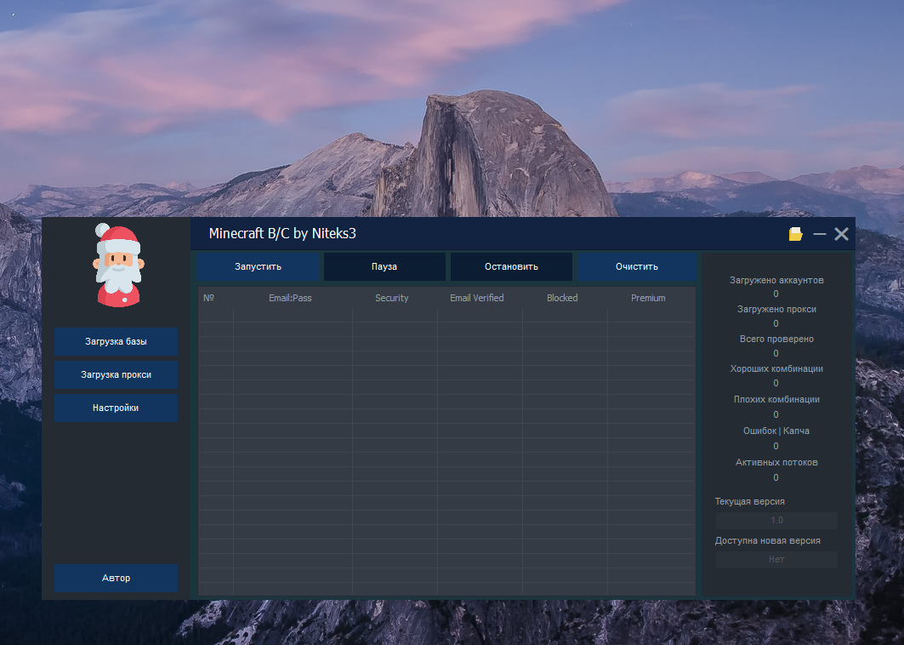Image resolution: width=904 pixels, height=645 pixels.
Task: Click the Доступна новая версия field
Action: 776,559
